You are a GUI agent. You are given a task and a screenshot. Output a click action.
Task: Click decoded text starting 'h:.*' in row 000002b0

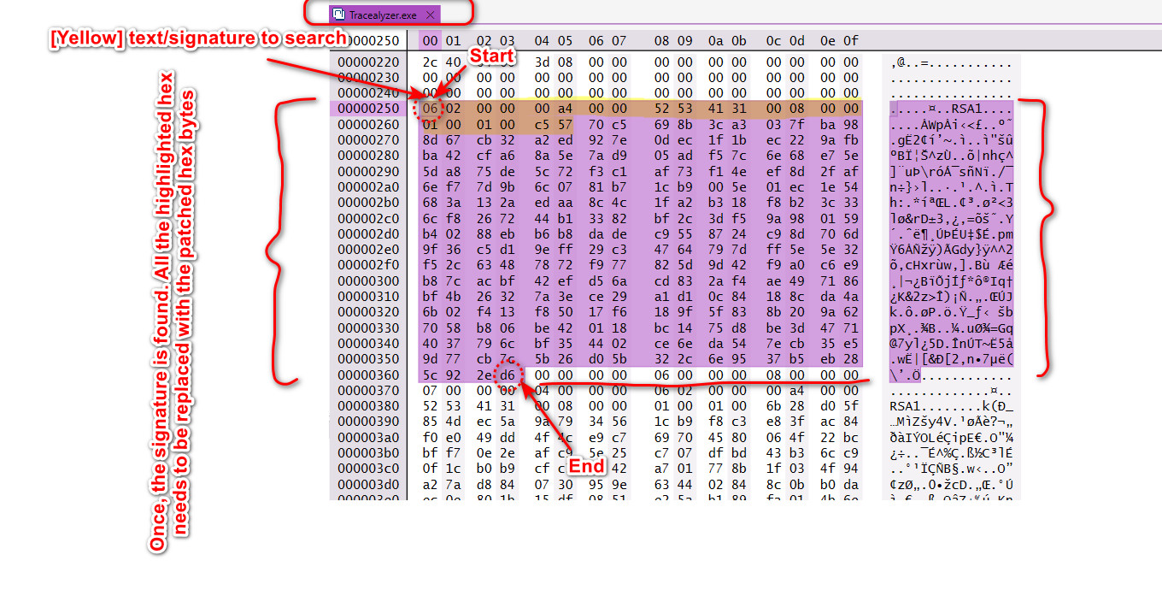point(951,203)
